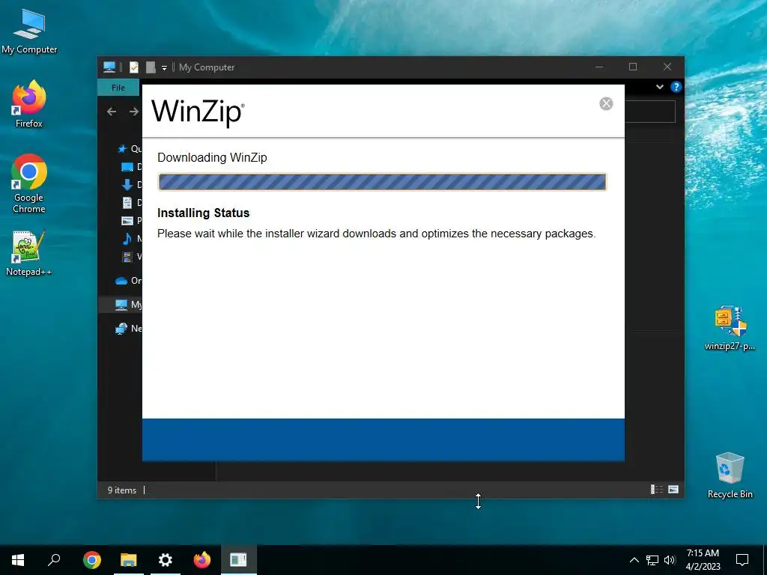Select Google Chrome desktop shortcut
This screenshot has width=767, height=575.
coord(29,184)
